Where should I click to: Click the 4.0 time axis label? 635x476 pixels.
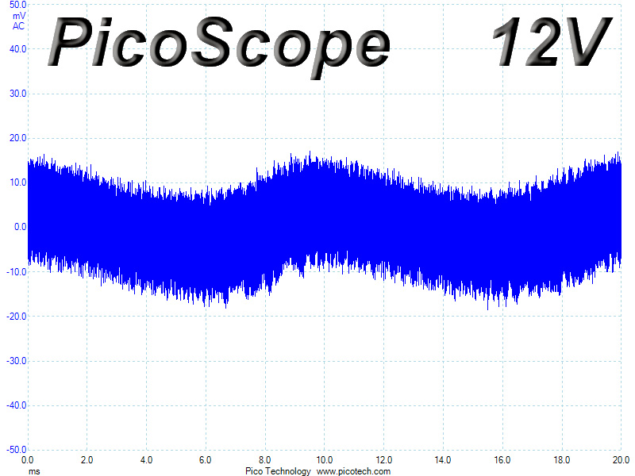pyautogui.click(x=146, y=460)
